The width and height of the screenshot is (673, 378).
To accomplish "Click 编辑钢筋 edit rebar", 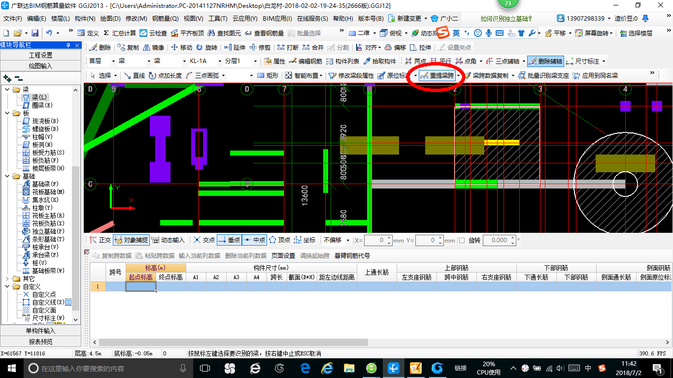I will point(305,62).
